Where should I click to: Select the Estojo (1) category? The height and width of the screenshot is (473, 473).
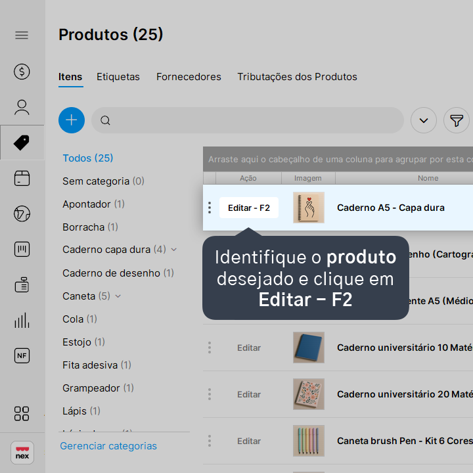pyautogui.click(x=83, y=342)
